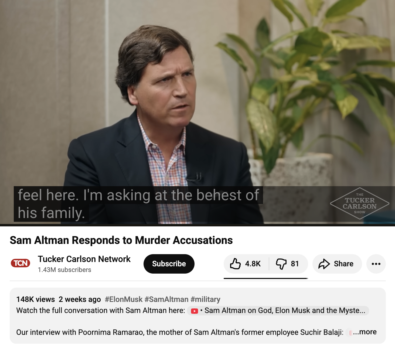The image size is (395, 354).
Task: Open the #ElonMusk hashtag
Action: tap(124, 299)
